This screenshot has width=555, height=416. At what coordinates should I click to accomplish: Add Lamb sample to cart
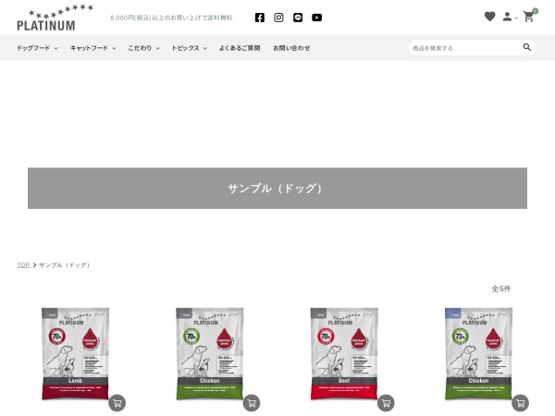(117, 403)
